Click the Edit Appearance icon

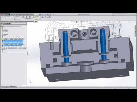[x=86, y=22]
